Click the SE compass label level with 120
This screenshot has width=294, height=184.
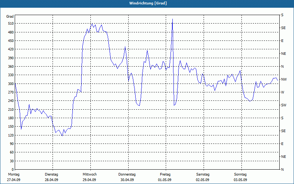pyautogui.click(x=283, y=131)
